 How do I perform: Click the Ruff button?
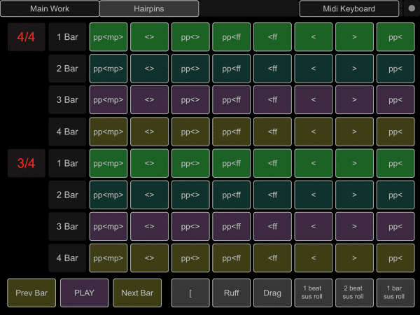(x=232, y=293)
